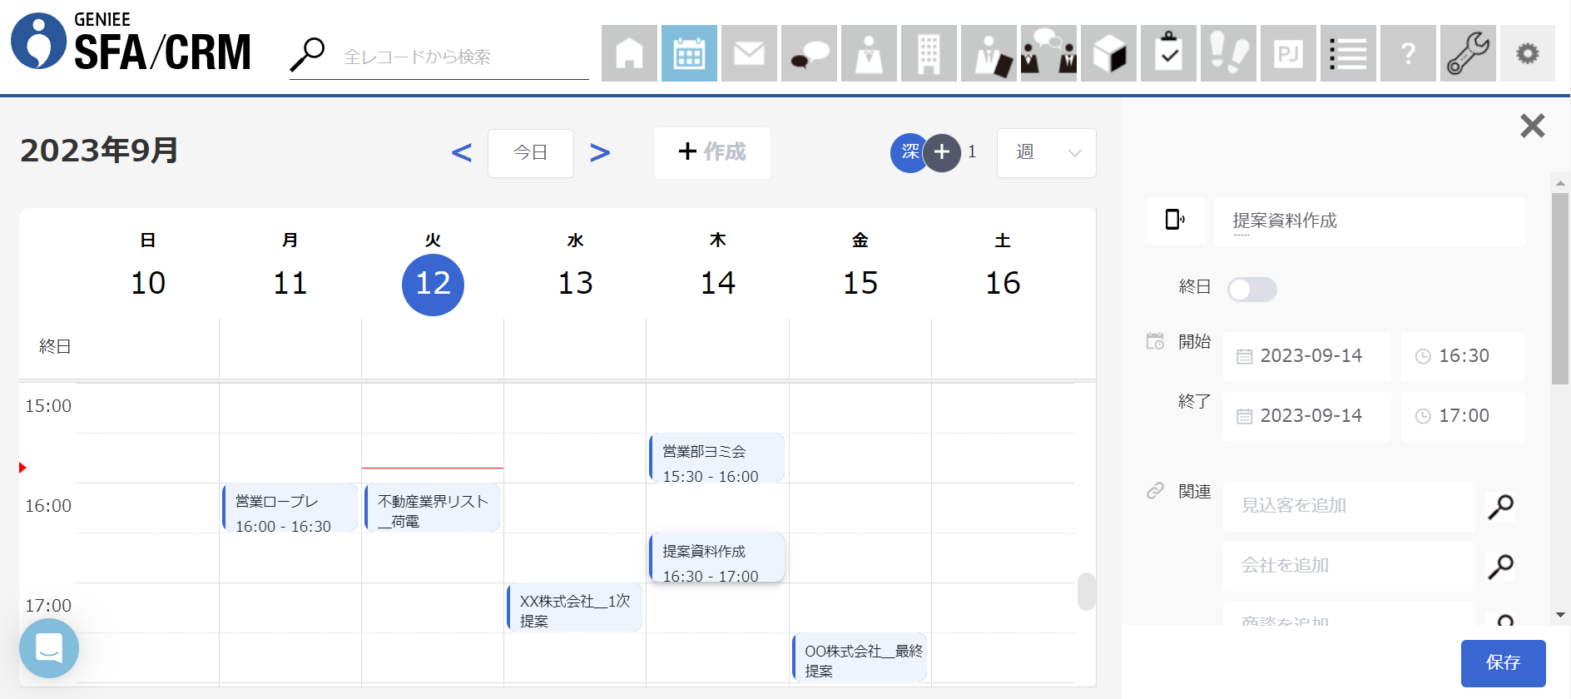Select Friday 15 in week header
1571x699 pixels.
[860, 284]
